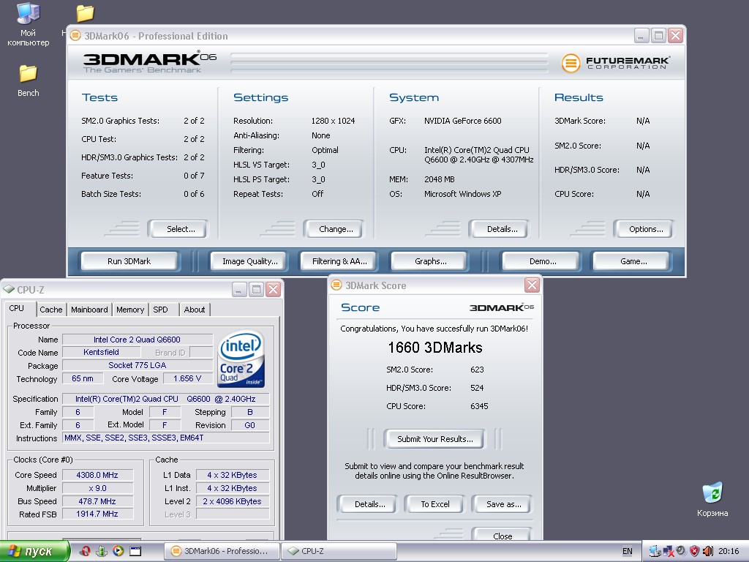Click the network computers tray icon
Viewport: 749px width, 562px height.
tap(655, 551)
